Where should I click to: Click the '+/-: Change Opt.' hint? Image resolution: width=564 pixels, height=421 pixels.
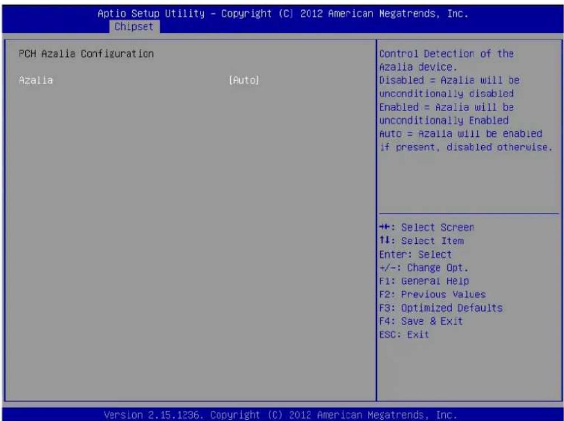pyautogui.click(x=424, y=267)
